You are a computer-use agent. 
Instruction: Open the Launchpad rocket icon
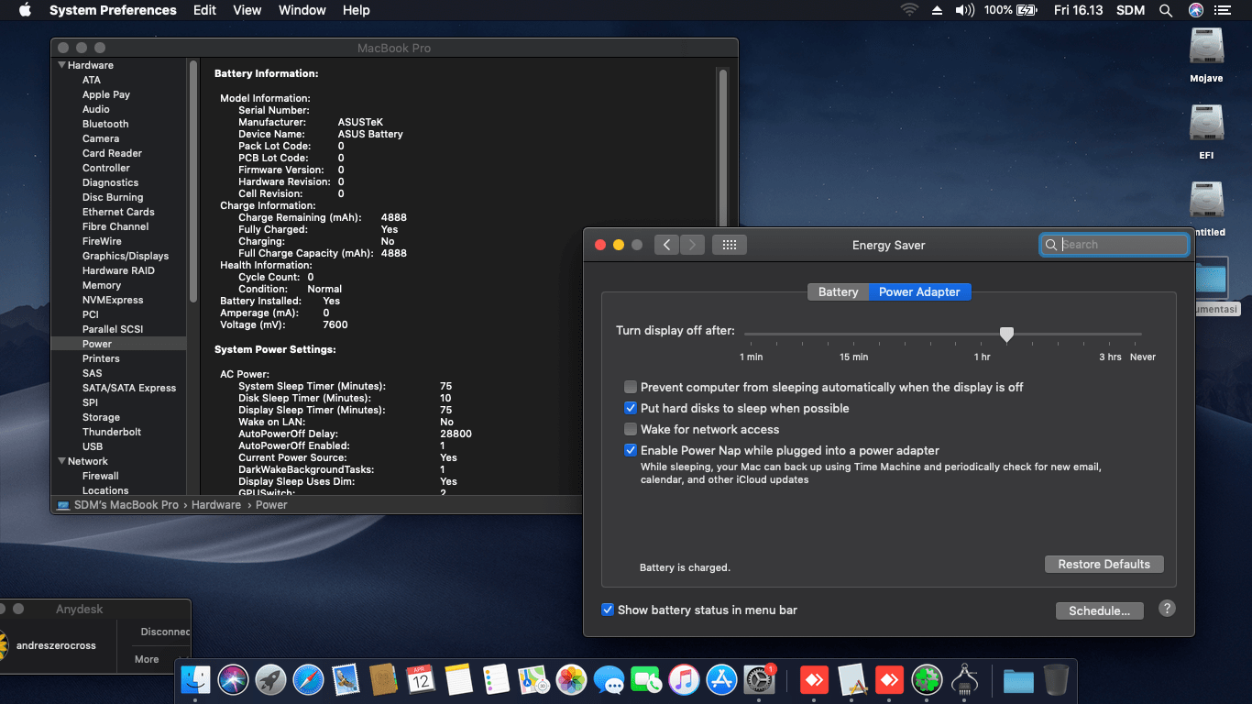[270, 679]
